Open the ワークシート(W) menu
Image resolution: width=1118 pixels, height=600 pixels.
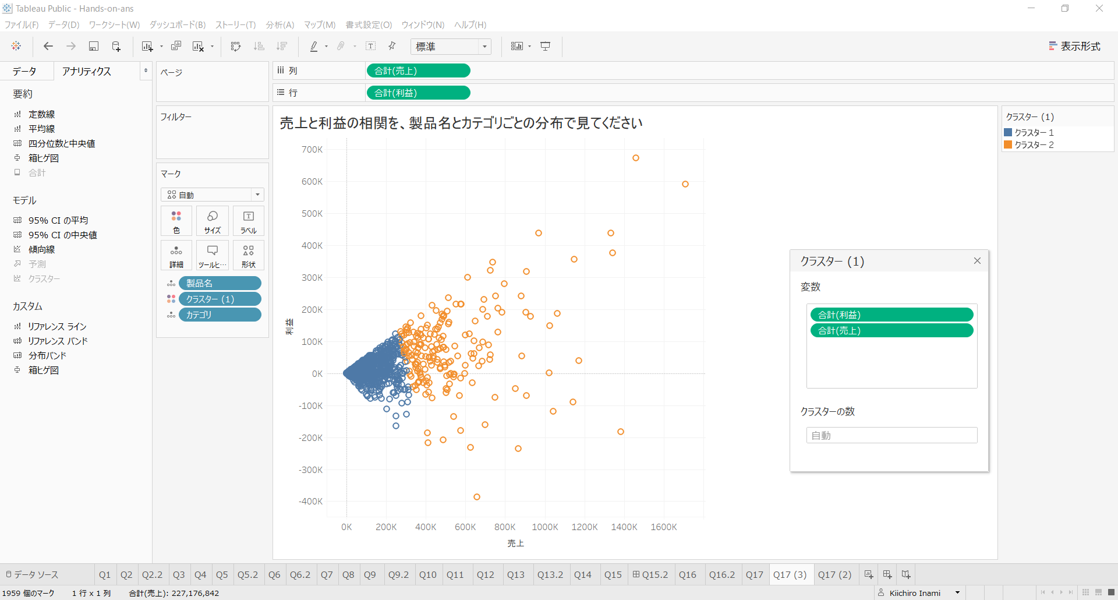point(114,24)
